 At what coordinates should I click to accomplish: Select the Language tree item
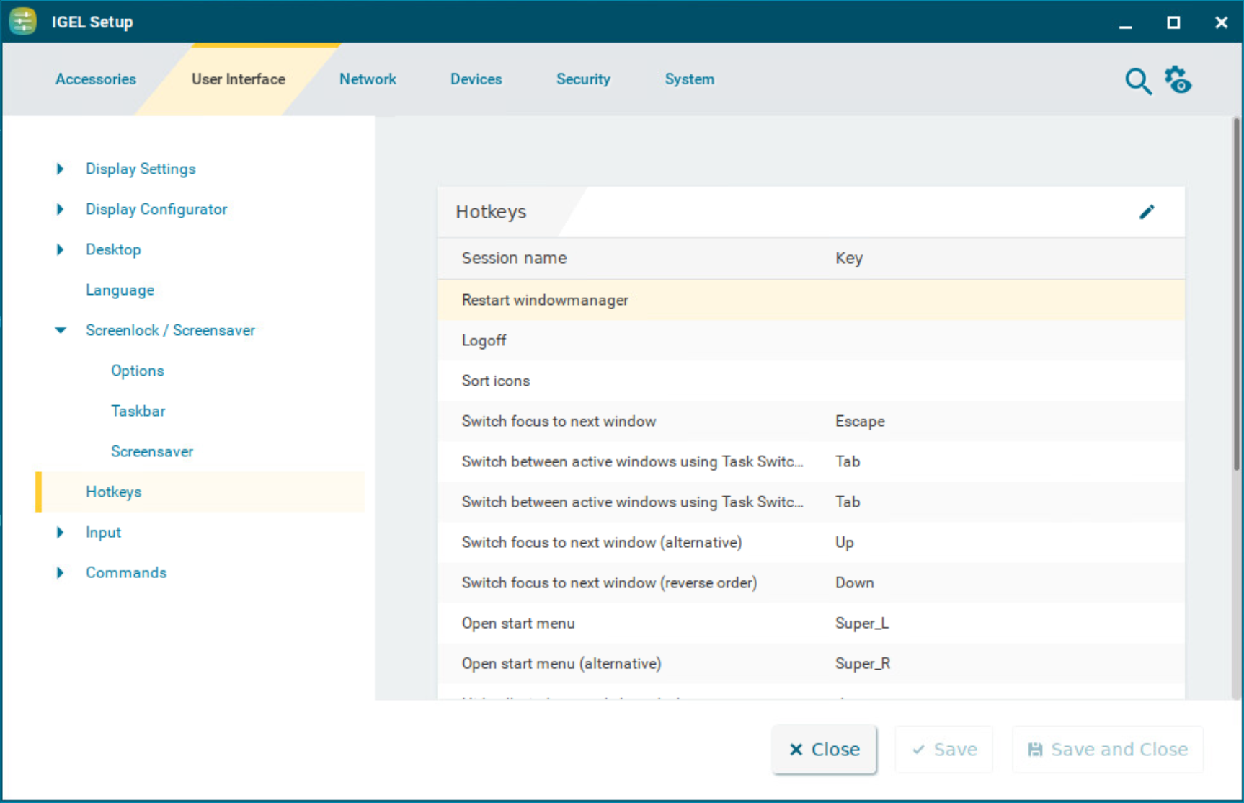pos(120,290)
